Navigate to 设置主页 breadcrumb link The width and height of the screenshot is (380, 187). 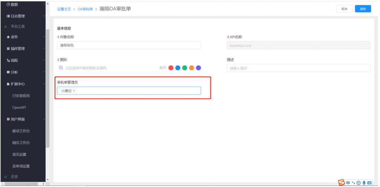point(64,9)
